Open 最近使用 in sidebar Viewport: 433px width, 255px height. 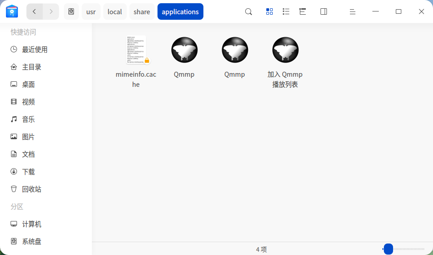46,50
